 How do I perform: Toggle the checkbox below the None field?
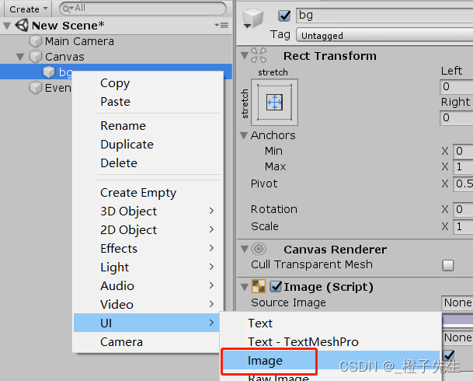449,355
